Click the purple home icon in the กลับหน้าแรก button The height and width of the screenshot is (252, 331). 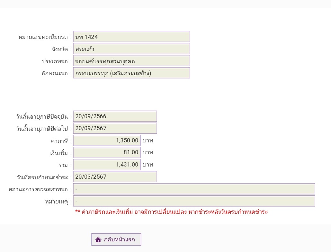(x=98, y=239)
